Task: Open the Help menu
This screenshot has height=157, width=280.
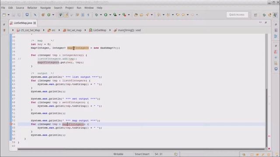Action: [x=99, y=8]
